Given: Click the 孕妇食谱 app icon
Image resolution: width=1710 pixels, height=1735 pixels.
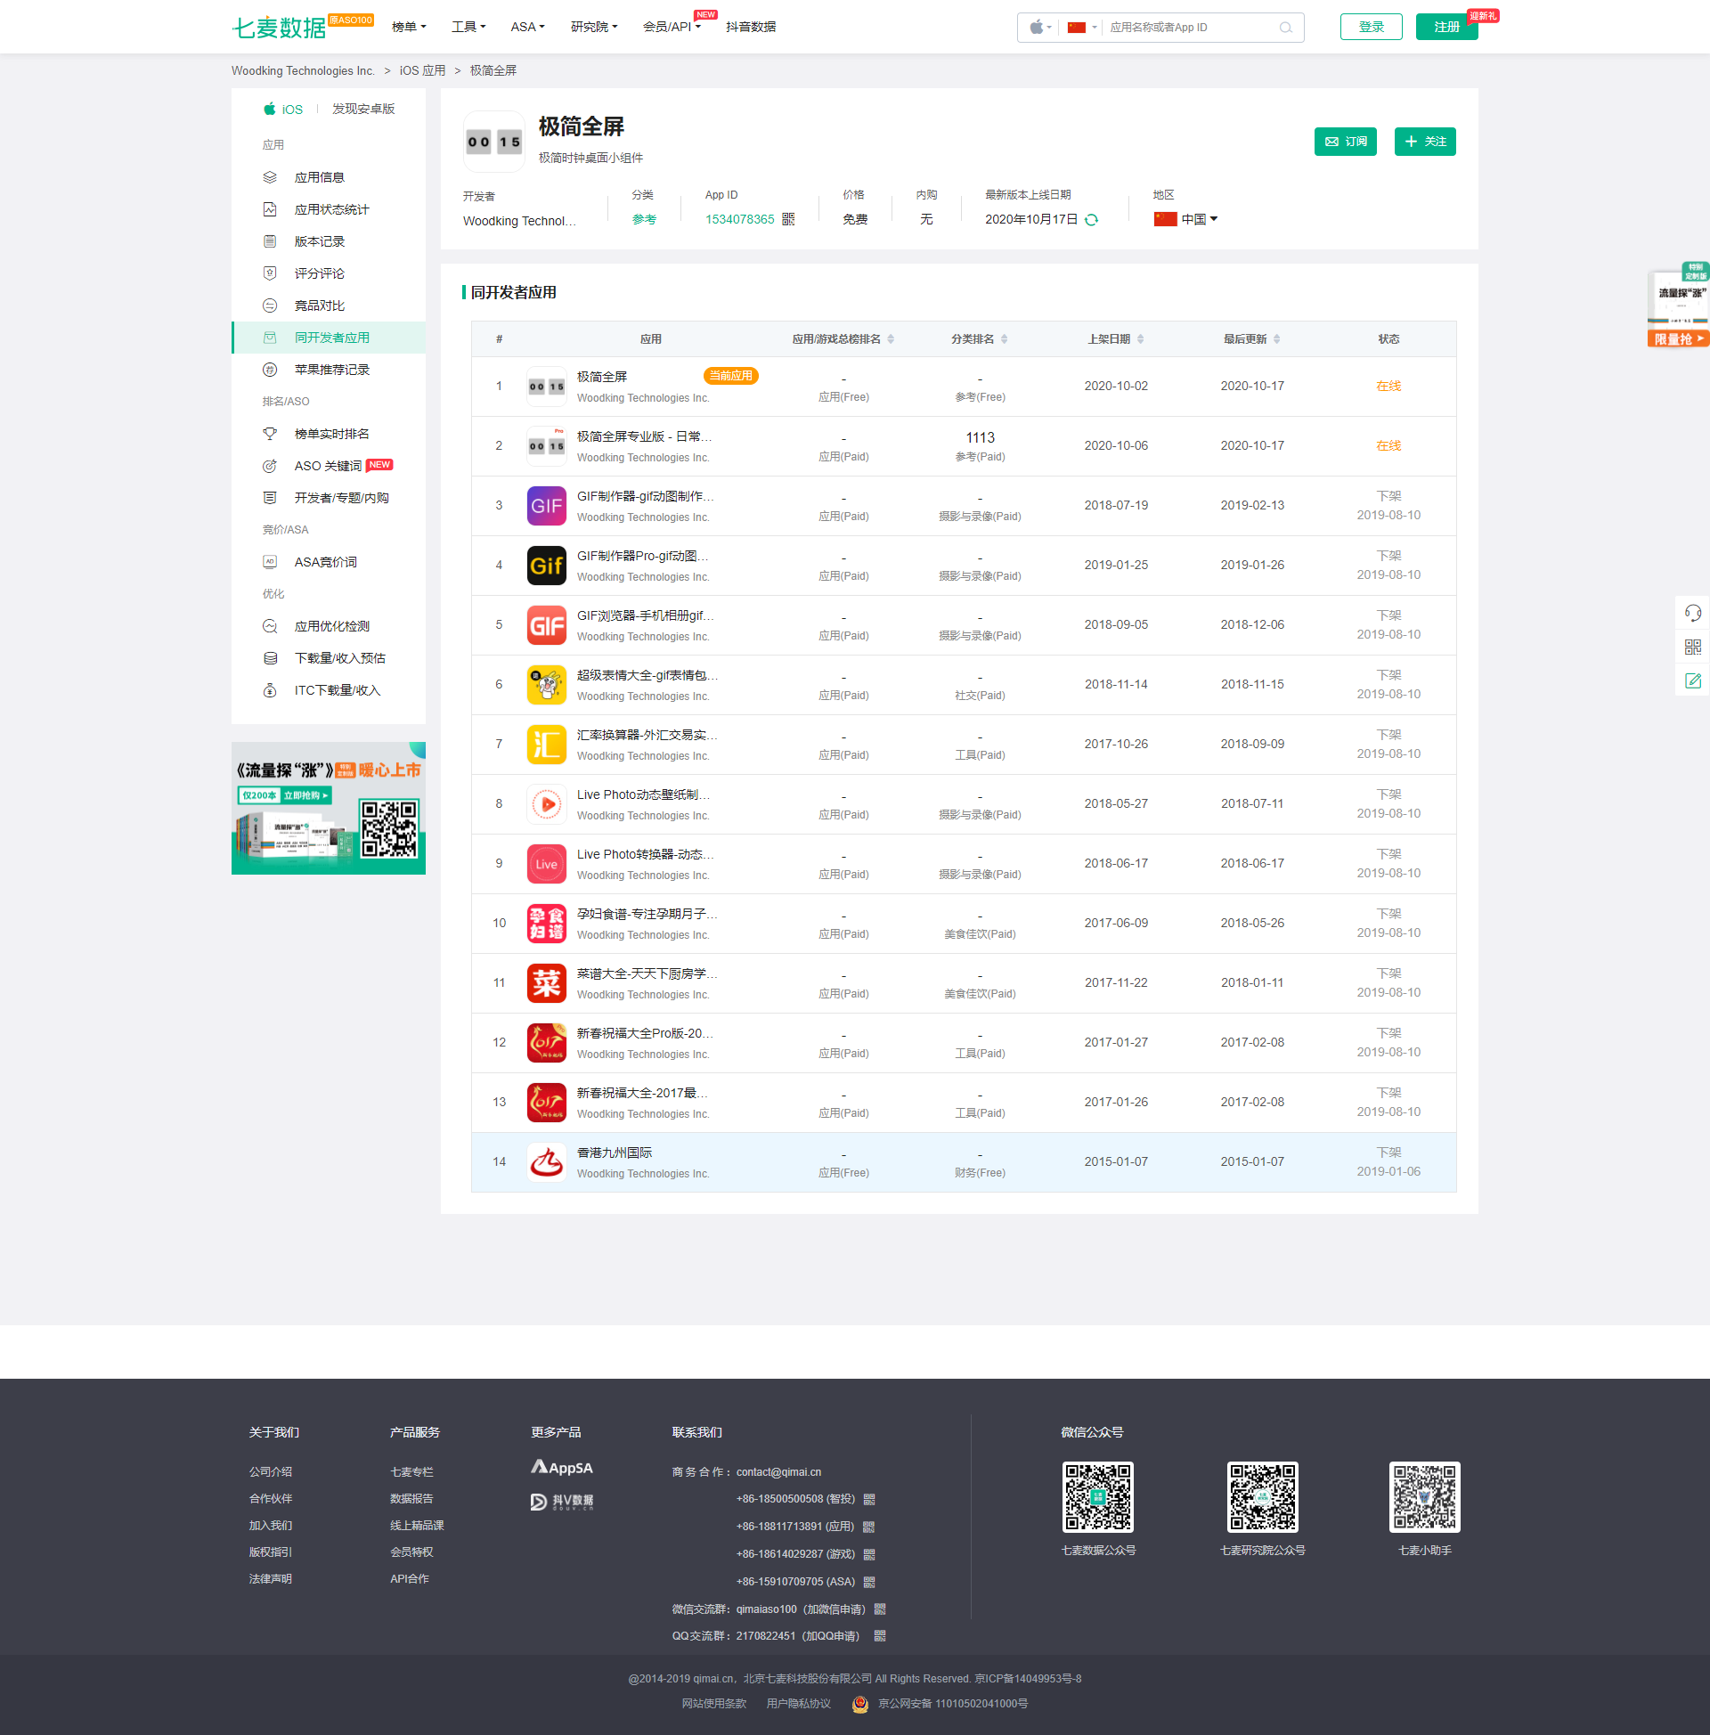Looking at the screenshot, I should point(546,925).
